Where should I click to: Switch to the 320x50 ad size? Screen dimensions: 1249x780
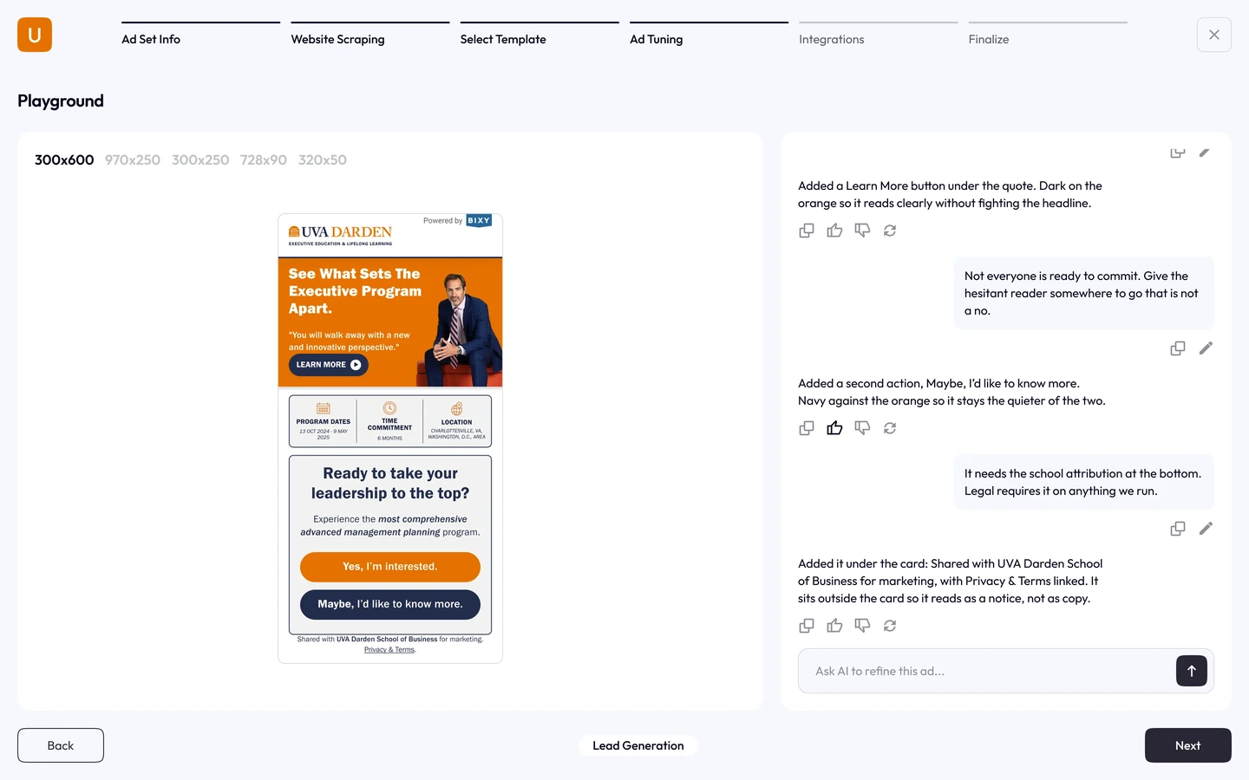(323, 160)
